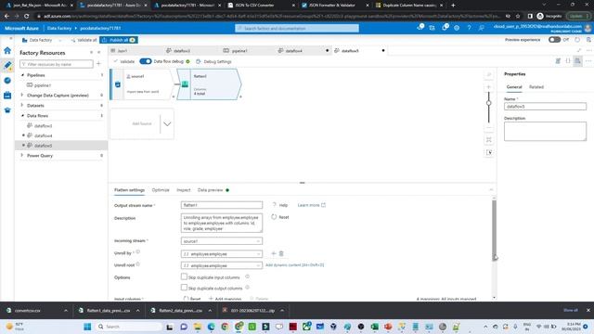Switch to the Optimize tab
This screenshot has height=334, width=594.
(161, 190)
